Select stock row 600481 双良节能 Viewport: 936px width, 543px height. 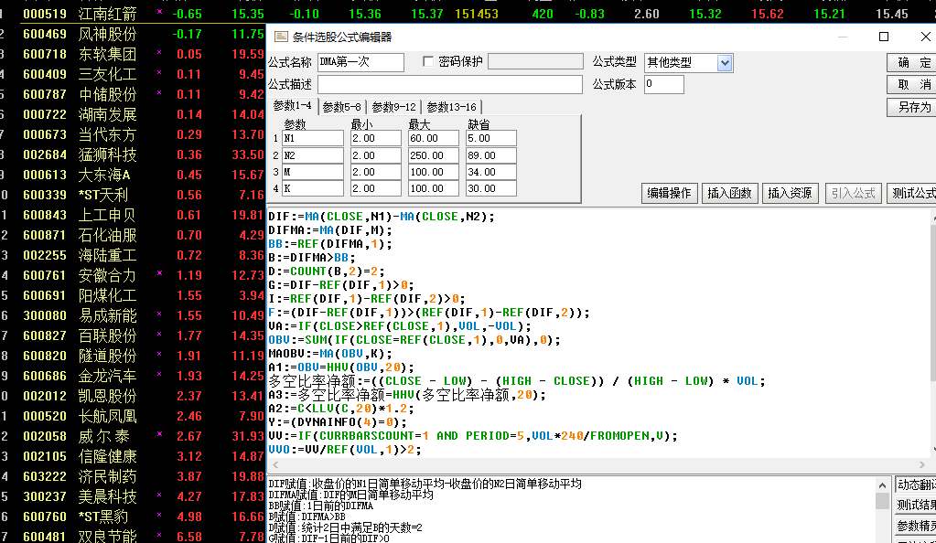click(x=133, y=537)
